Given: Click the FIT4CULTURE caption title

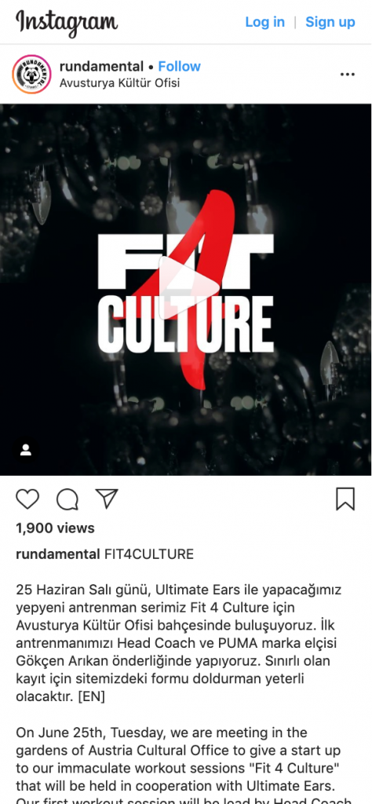Looking at the screenshot, I should click(149, 554).
